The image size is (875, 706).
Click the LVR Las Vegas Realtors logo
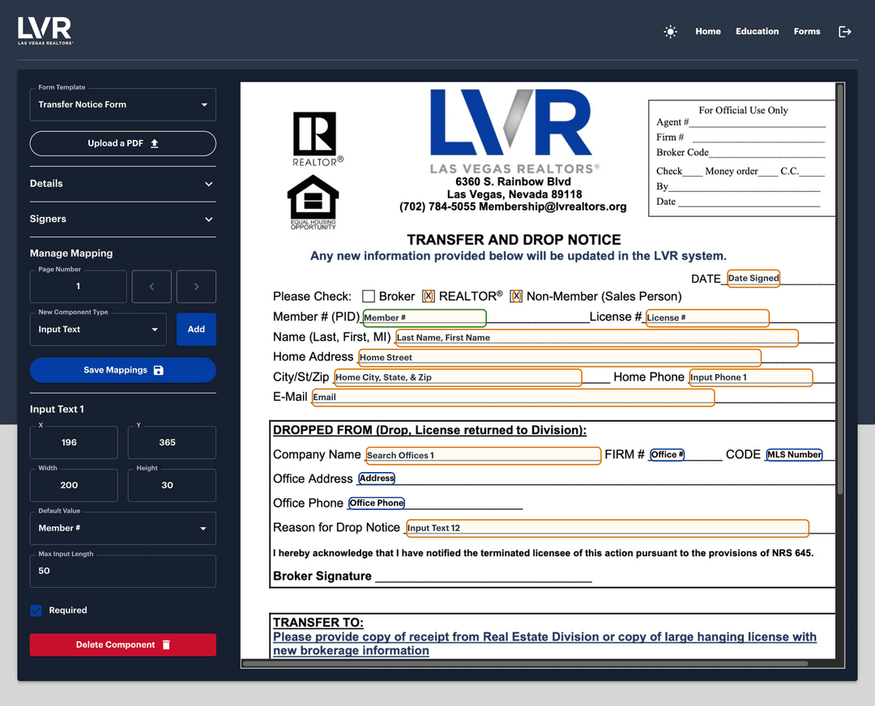[45, 31]
